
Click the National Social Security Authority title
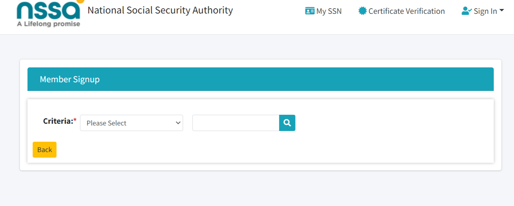(x=160, y=10)
